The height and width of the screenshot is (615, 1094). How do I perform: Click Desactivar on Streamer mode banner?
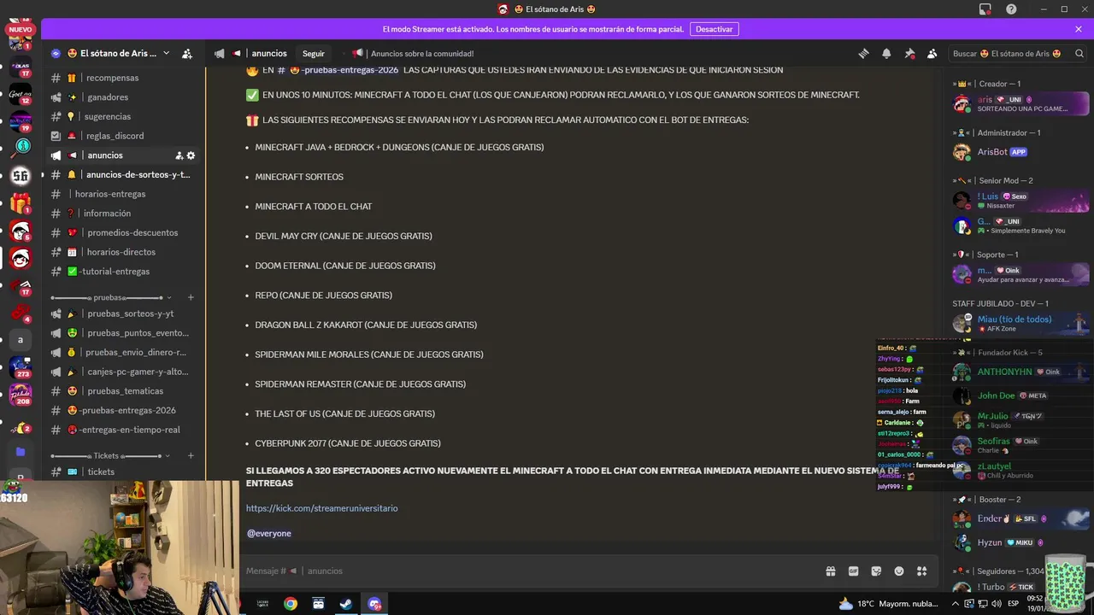[x=714, y=29]
